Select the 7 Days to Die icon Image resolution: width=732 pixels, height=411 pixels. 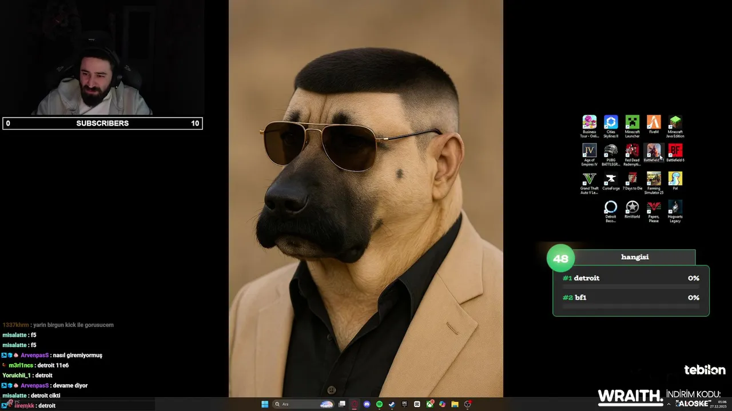632,181
